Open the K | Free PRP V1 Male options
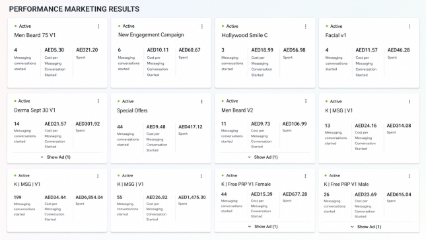This screenshot has width=426, height=240. (x=409, y=176)
